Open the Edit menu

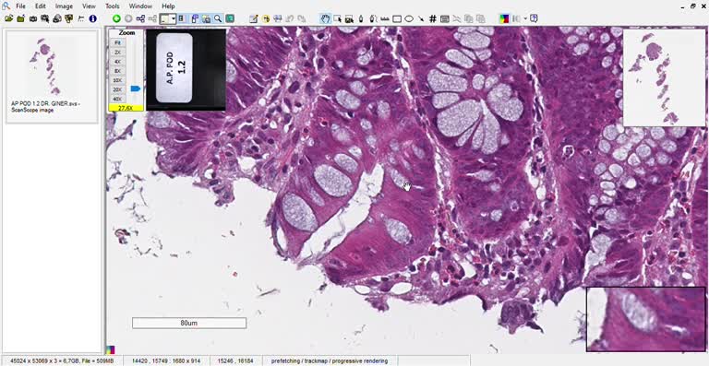click(x=41, y=6)
